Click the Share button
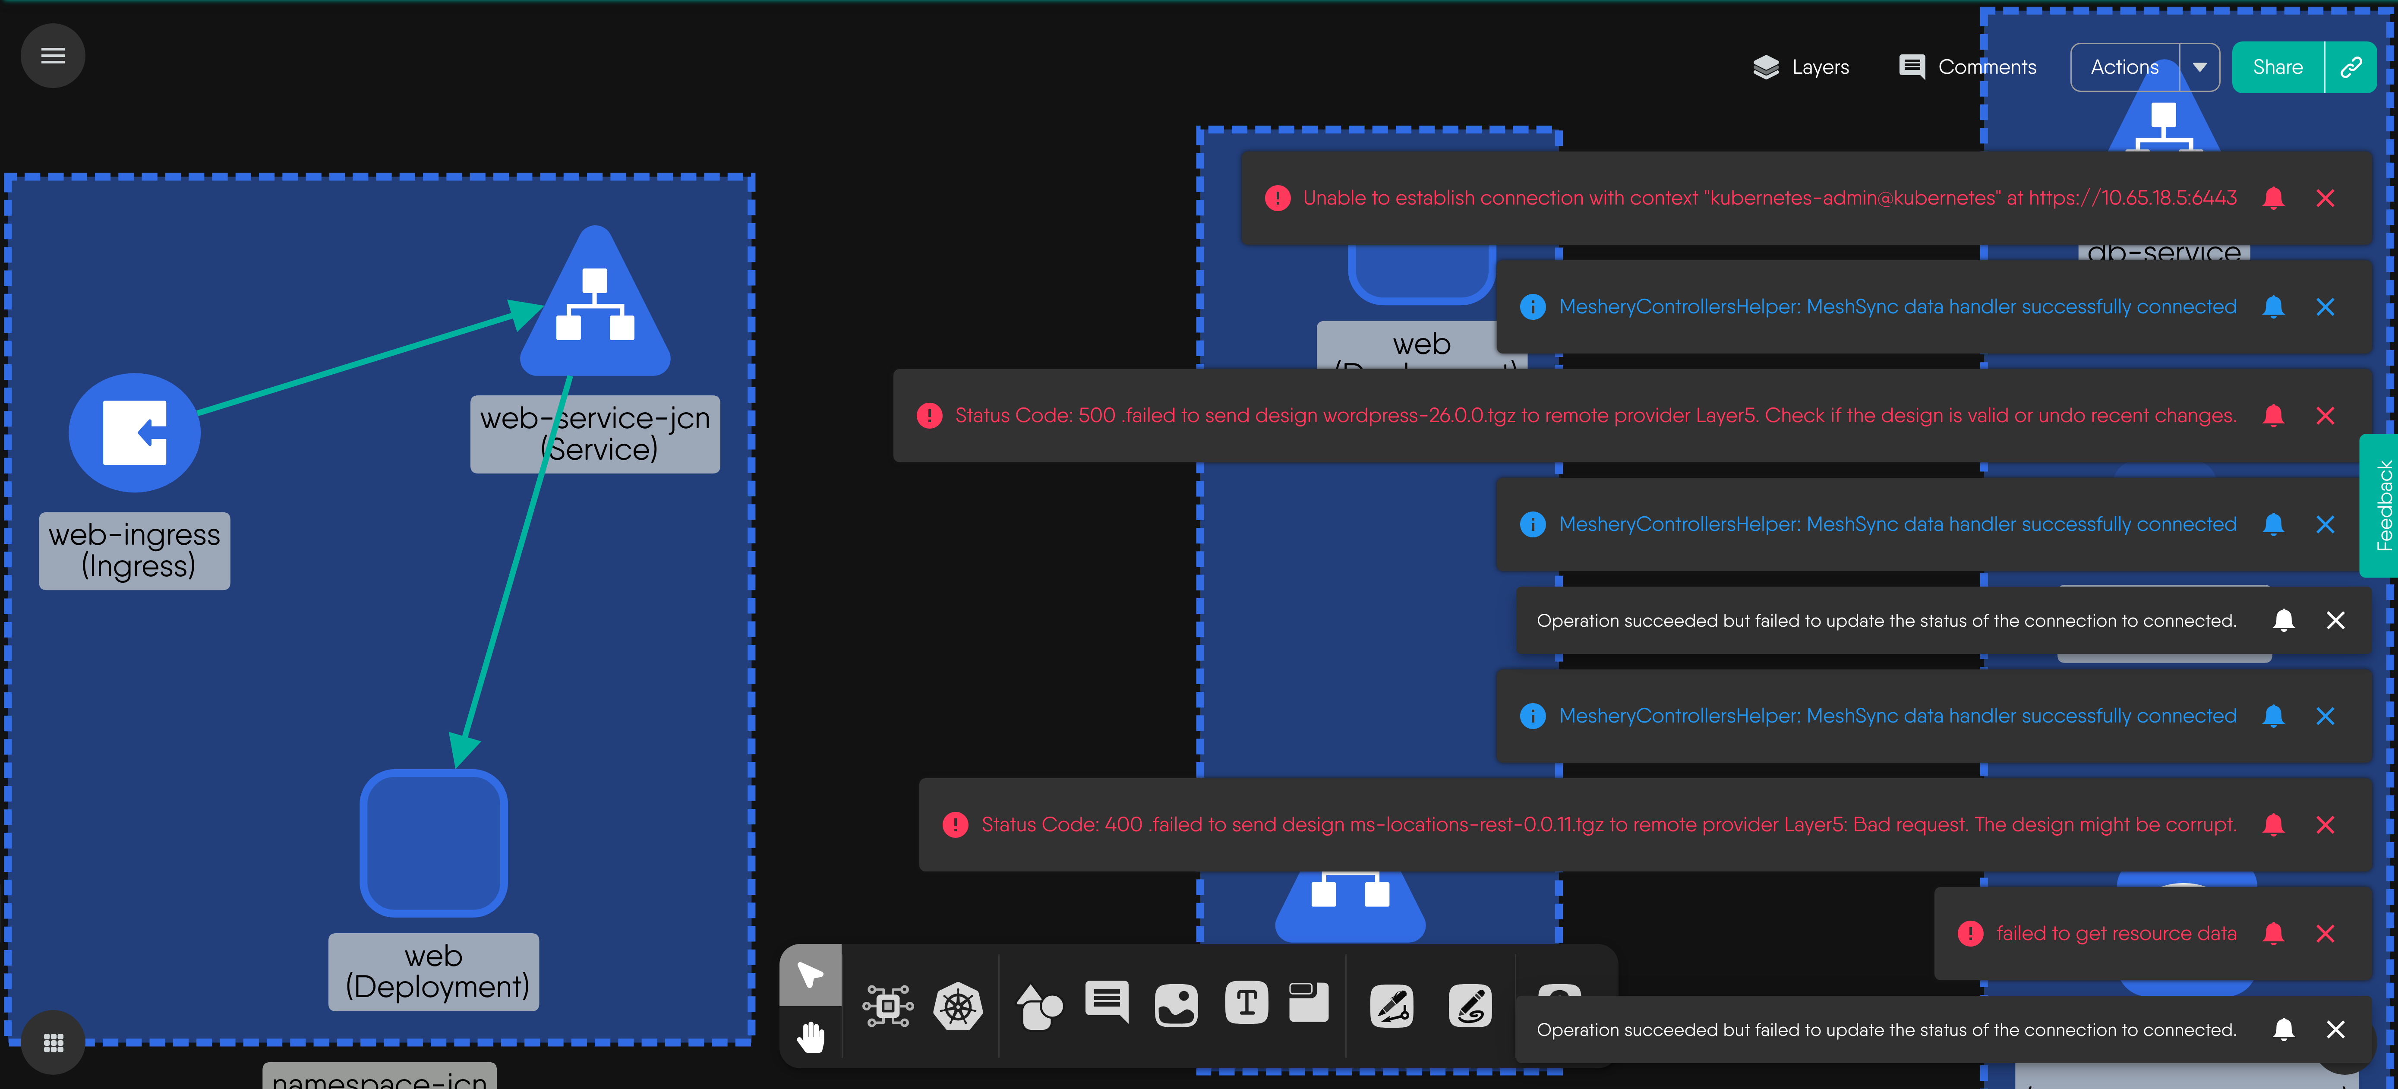 pos(2277,67)
